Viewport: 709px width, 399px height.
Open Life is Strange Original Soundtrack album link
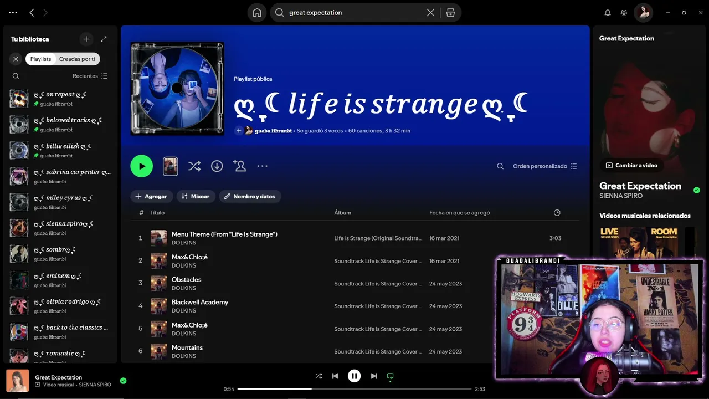click(378, 238)
